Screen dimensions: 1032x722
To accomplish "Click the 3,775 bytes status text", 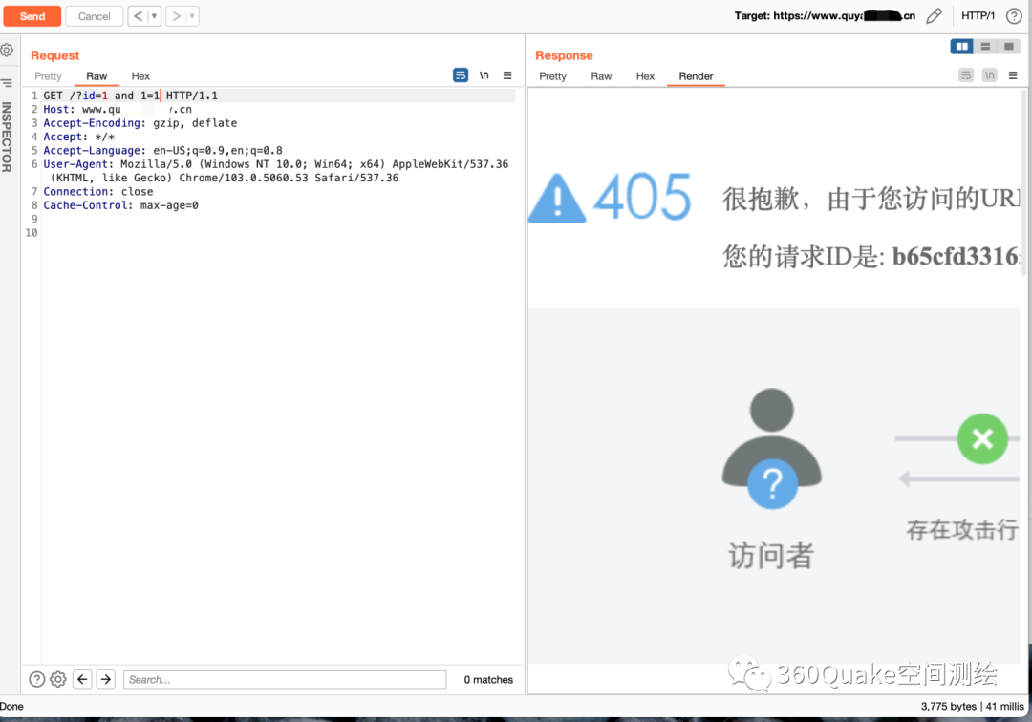I will coord(949,706).
